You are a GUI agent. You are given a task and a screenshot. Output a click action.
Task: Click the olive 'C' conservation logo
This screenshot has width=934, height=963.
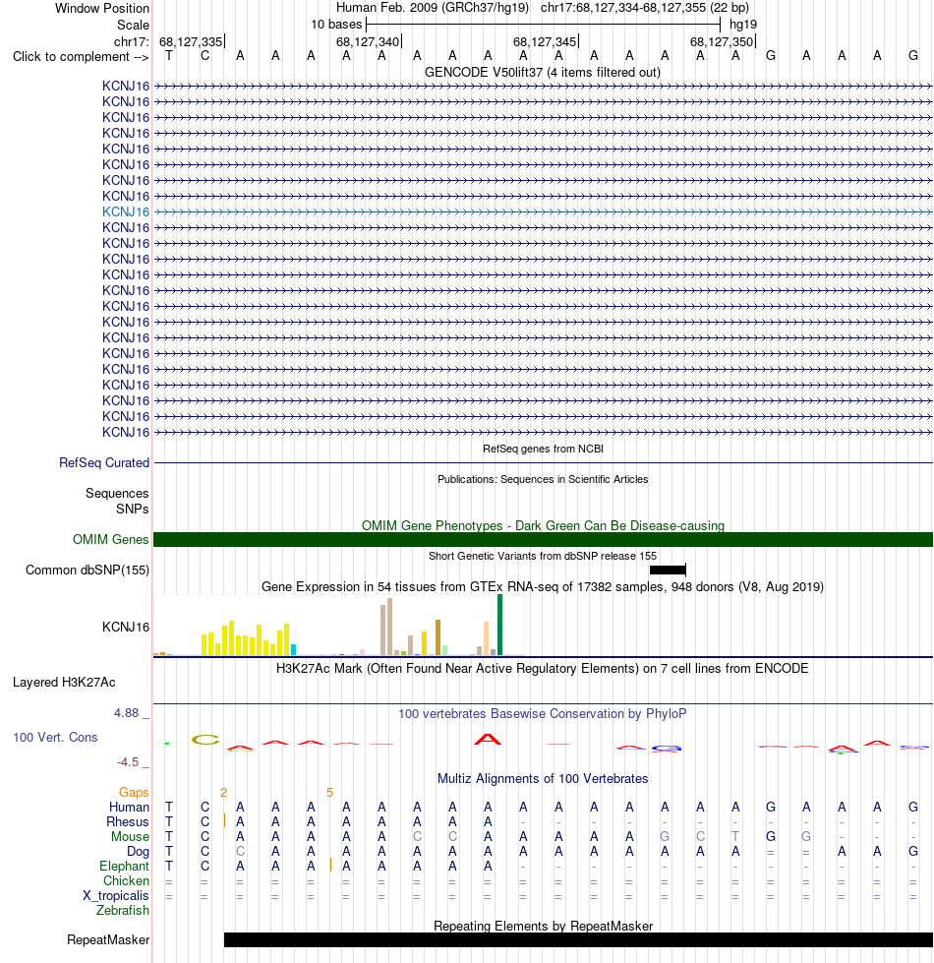tap(205, 740)
